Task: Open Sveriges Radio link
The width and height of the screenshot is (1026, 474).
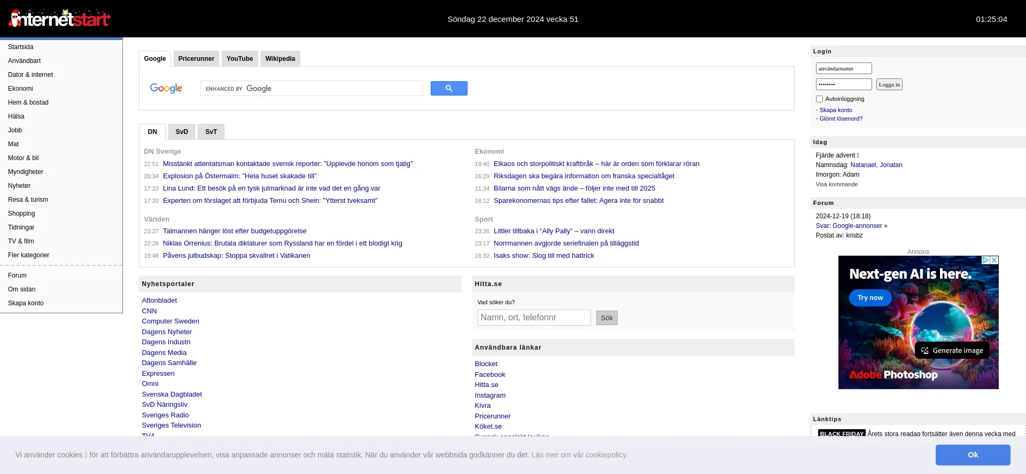Action: (x=165, y=415)
